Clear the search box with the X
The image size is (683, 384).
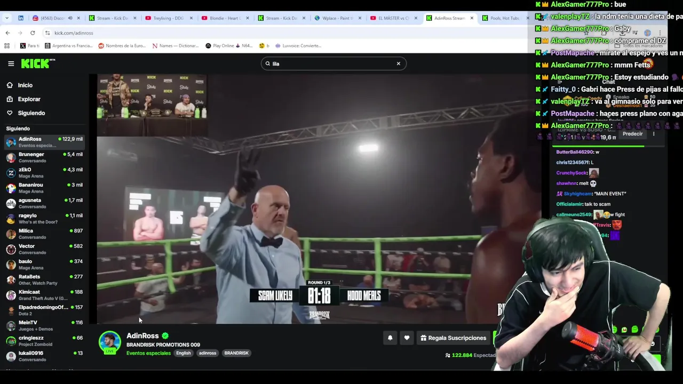coord(398,63)
